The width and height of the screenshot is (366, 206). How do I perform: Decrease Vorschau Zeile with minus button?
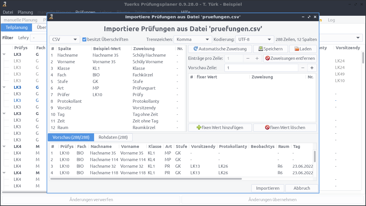tap(303, 68)
